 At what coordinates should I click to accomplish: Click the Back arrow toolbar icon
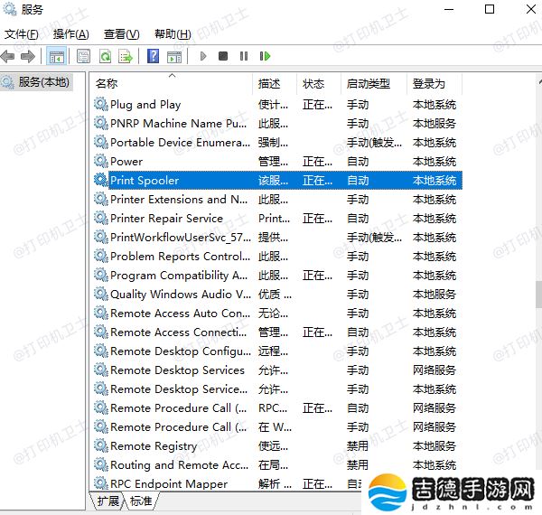pyautogui.click(x=7, y=56)
